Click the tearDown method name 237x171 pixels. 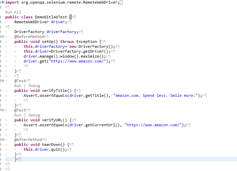click(x=51, y=145)
